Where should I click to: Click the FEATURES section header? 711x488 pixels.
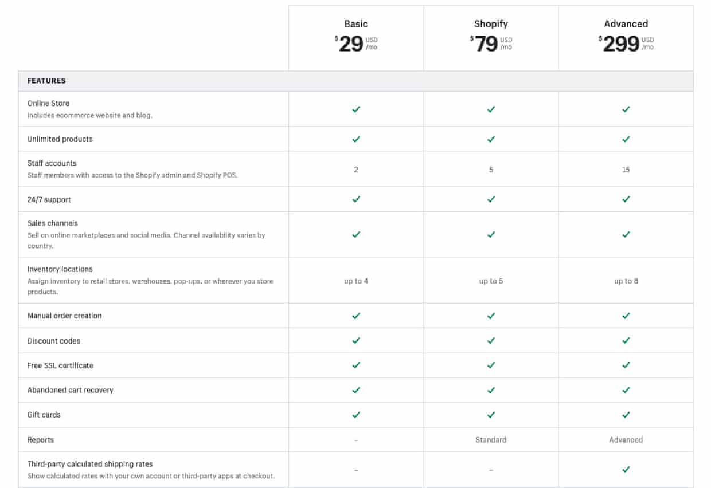[46, 81]
